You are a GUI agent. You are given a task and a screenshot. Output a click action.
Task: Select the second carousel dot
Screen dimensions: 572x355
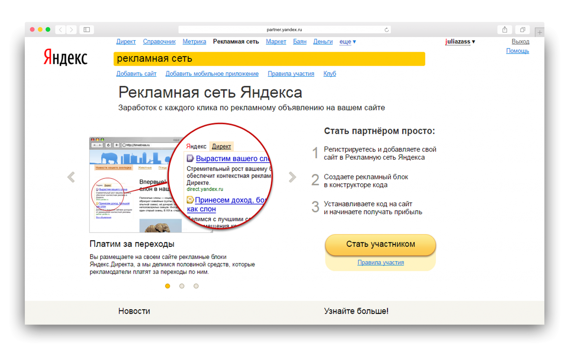coord(182,286)
